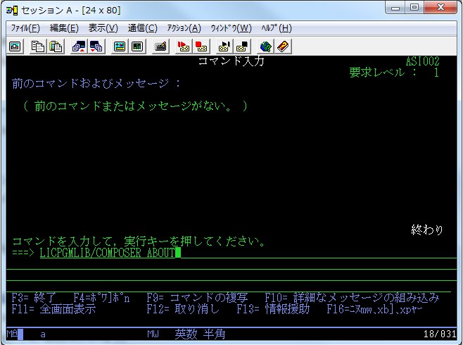Click the session icon in the title bar
This screenshot has height=345, width=463.
12,11
